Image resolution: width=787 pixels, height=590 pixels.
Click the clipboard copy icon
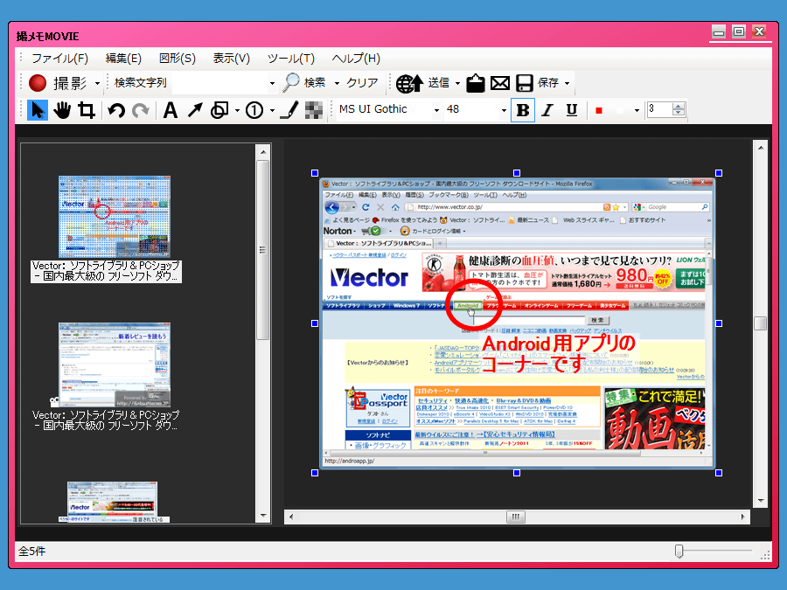tap(476, 83)
